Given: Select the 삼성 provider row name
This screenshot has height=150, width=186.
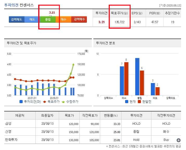Looking at the screenshot, I should pos(8,123).
